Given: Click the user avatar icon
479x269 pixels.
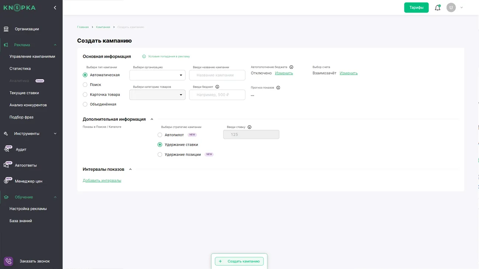Looking at the screenshot, I should pos(451,8).
